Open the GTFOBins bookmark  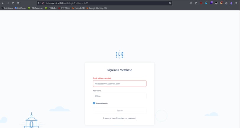click(64, 8)
